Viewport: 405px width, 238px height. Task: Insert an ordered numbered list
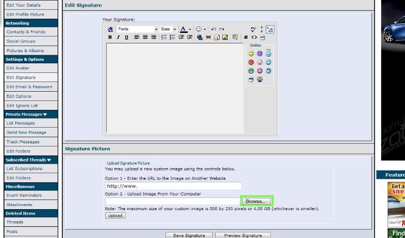(x=164, y=37)
